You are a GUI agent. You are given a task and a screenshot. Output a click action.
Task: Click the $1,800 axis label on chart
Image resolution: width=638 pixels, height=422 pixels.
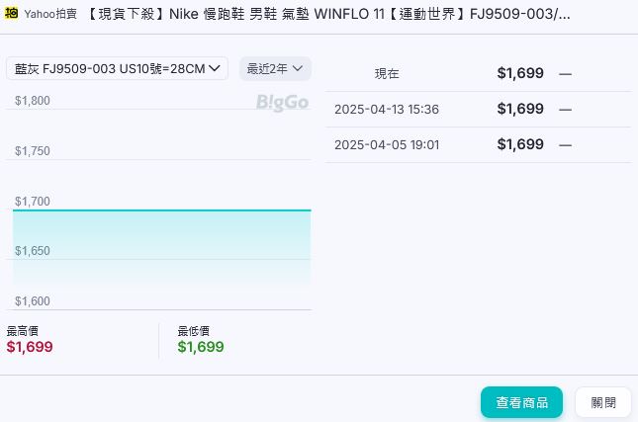point(32,101)
